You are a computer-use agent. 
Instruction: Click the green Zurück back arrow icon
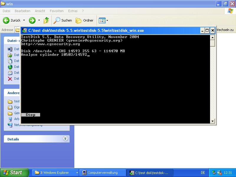click(6, 20)
